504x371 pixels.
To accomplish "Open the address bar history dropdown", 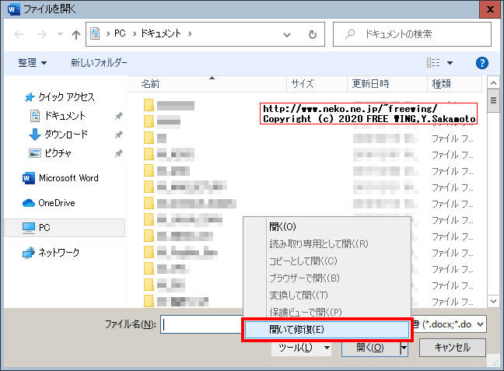I will coord(287,35).
